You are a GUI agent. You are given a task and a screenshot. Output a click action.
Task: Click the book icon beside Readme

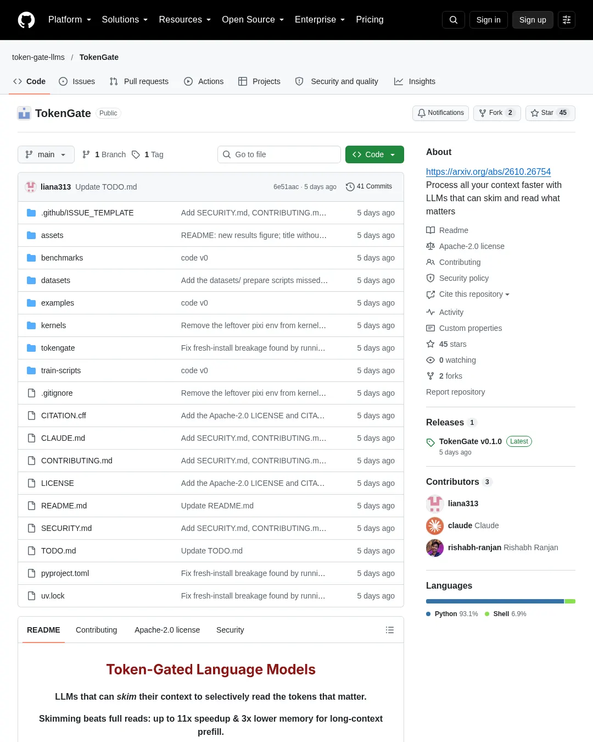(430, 230)
